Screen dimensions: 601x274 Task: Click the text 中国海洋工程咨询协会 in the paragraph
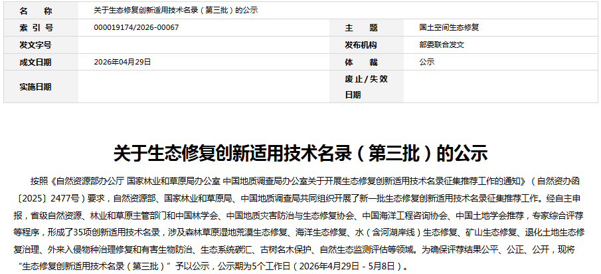[405, 215]
